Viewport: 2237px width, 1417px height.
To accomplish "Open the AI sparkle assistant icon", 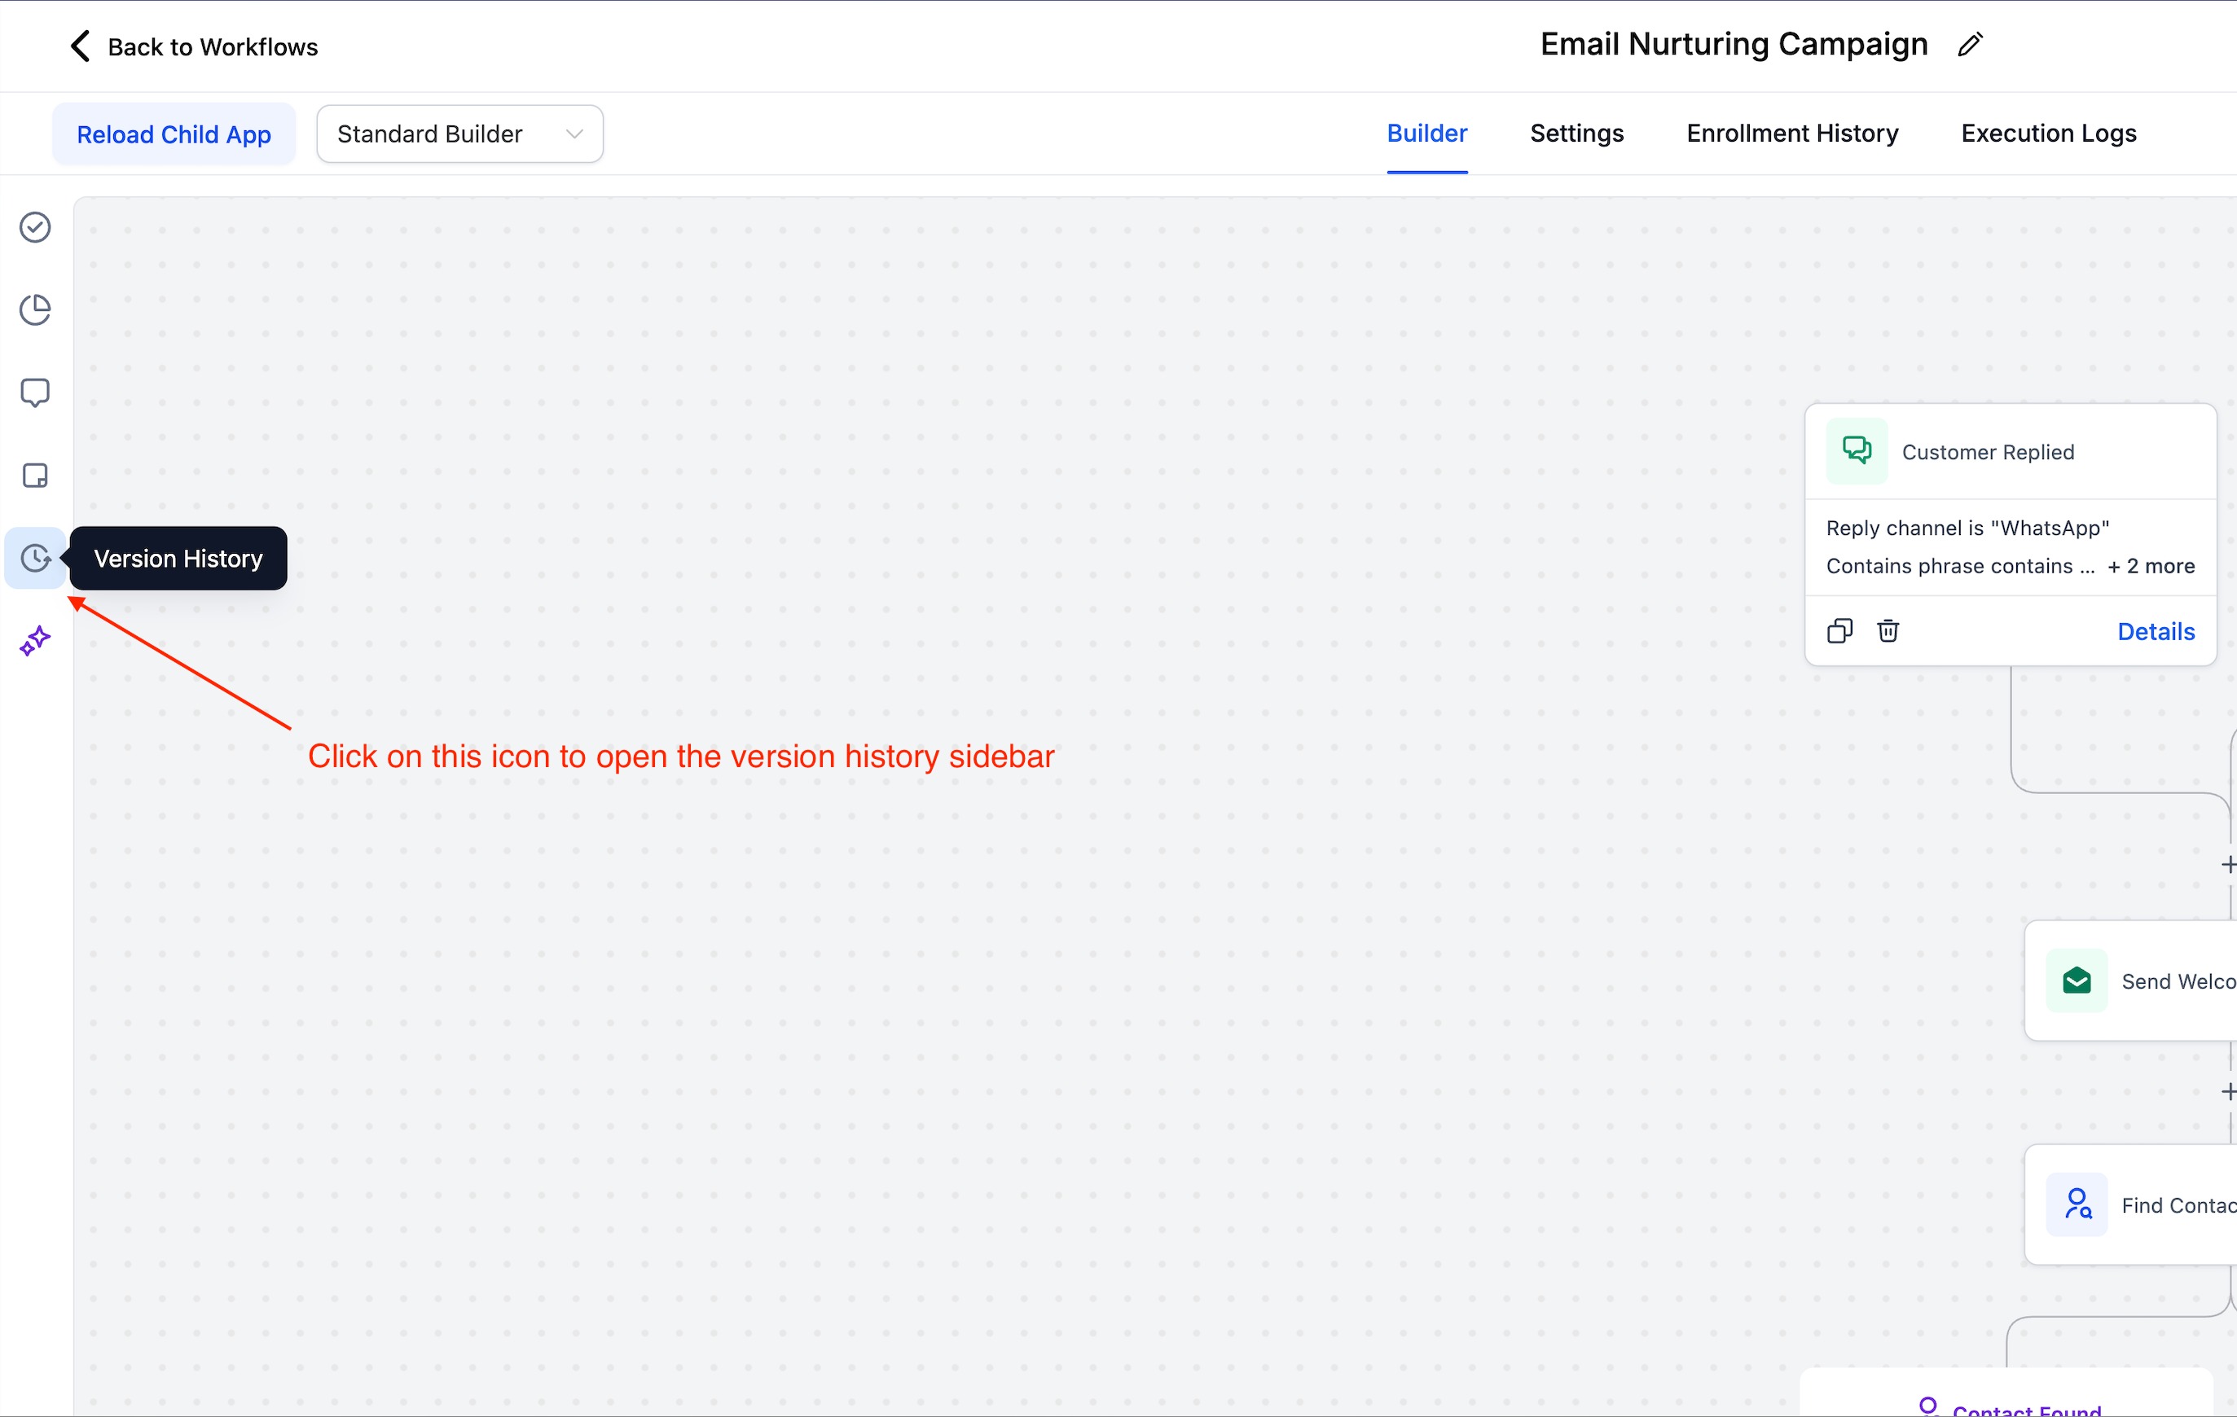I will click(35, 641).
